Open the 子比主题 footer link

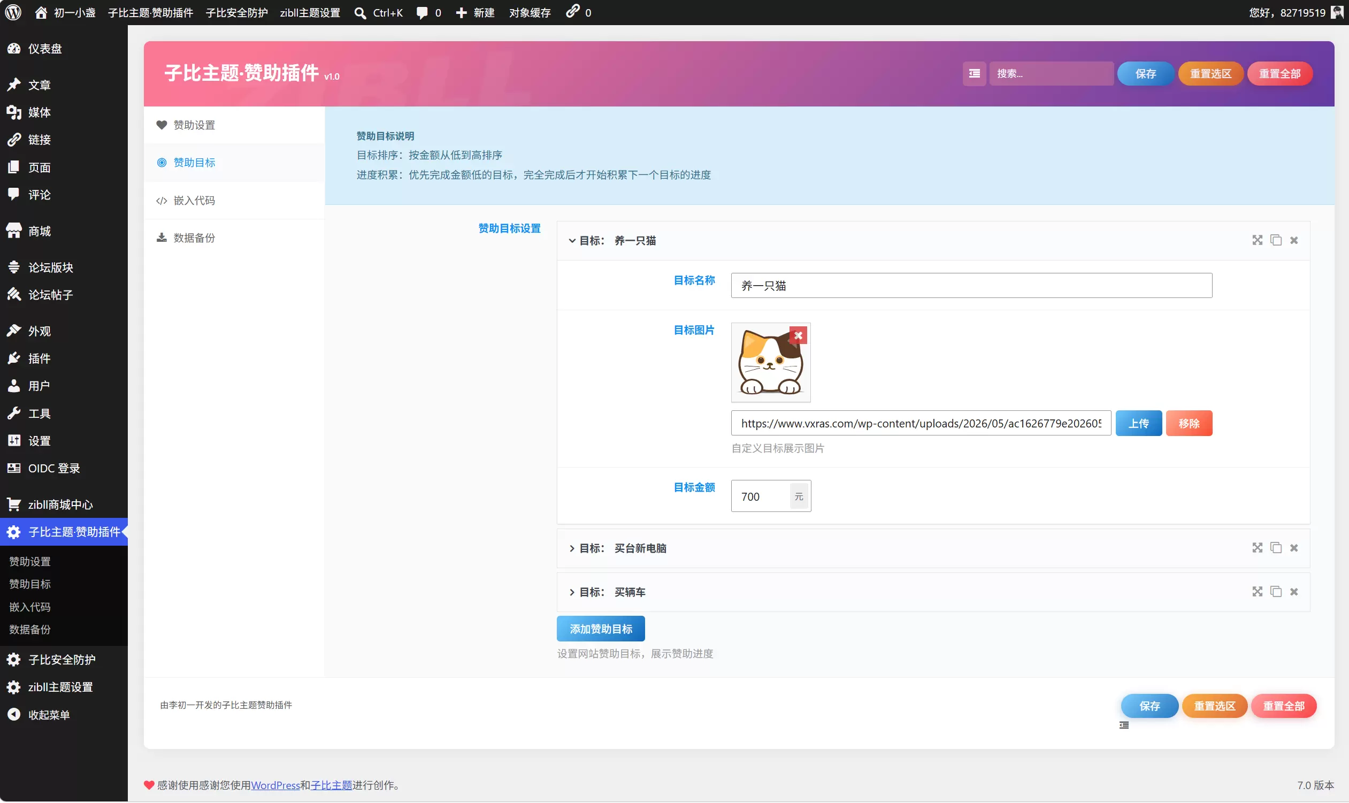click(x=332, y=785)
